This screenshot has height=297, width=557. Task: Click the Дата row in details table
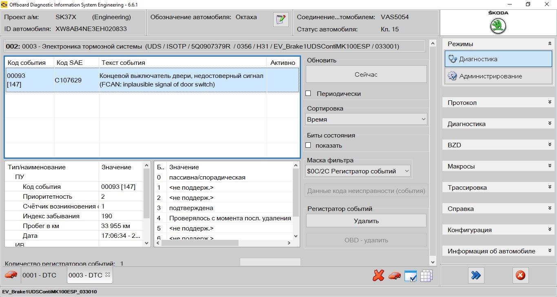(74, 235)
